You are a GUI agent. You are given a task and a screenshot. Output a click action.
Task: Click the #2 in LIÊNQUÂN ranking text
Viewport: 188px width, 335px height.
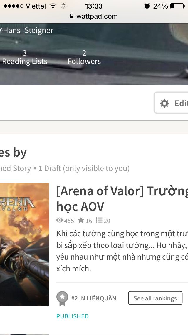pos(94,298)
